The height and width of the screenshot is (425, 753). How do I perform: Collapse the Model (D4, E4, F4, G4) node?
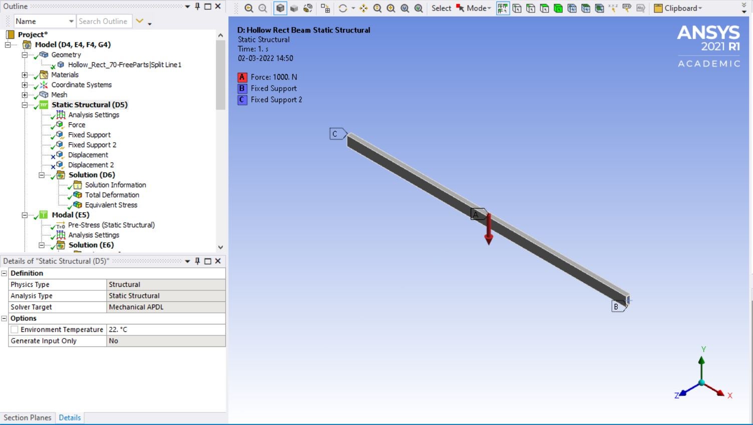point(8,45)
